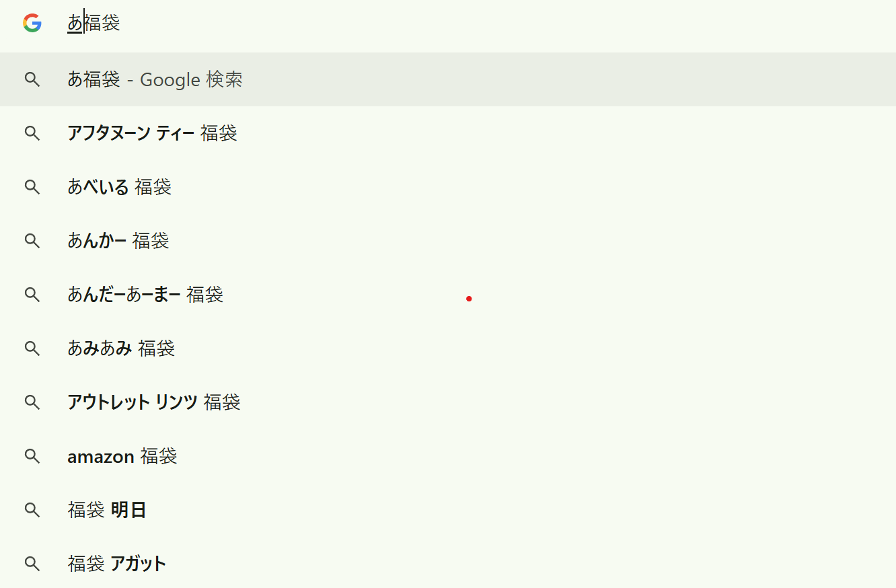Choose the 福袋 明日 suggestion
Image resolution: width=896 pixels, height=588 pixels.
pyautogui.click(x=107, y=510)
